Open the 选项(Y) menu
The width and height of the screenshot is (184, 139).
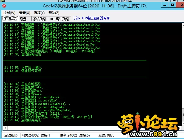pyautogui.click(x=39, y=13)
